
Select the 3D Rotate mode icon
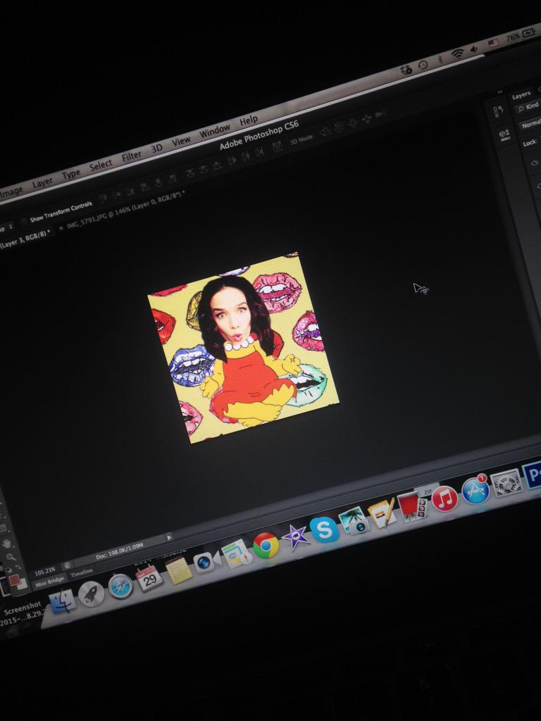coord(325,132)
